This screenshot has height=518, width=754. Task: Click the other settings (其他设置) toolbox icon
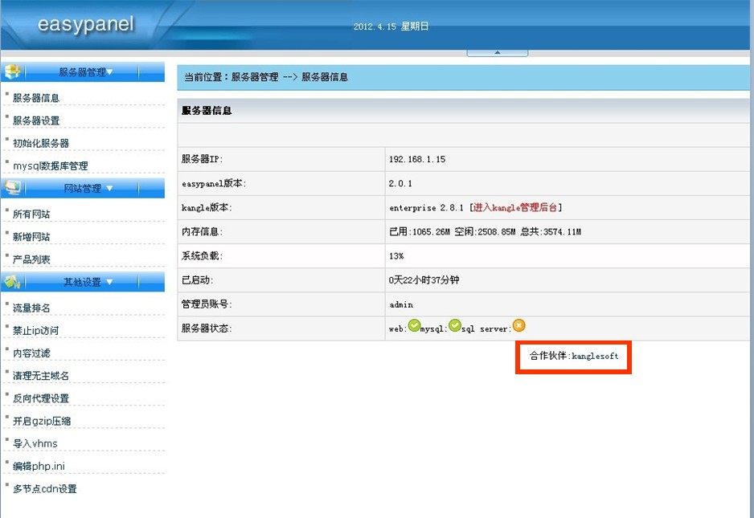pyautogui.click(x=11, y=281)
